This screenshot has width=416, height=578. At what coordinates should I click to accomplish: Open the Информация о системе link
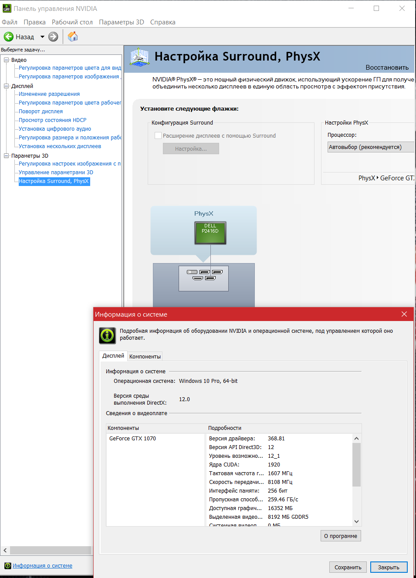[x=42, y=566]
